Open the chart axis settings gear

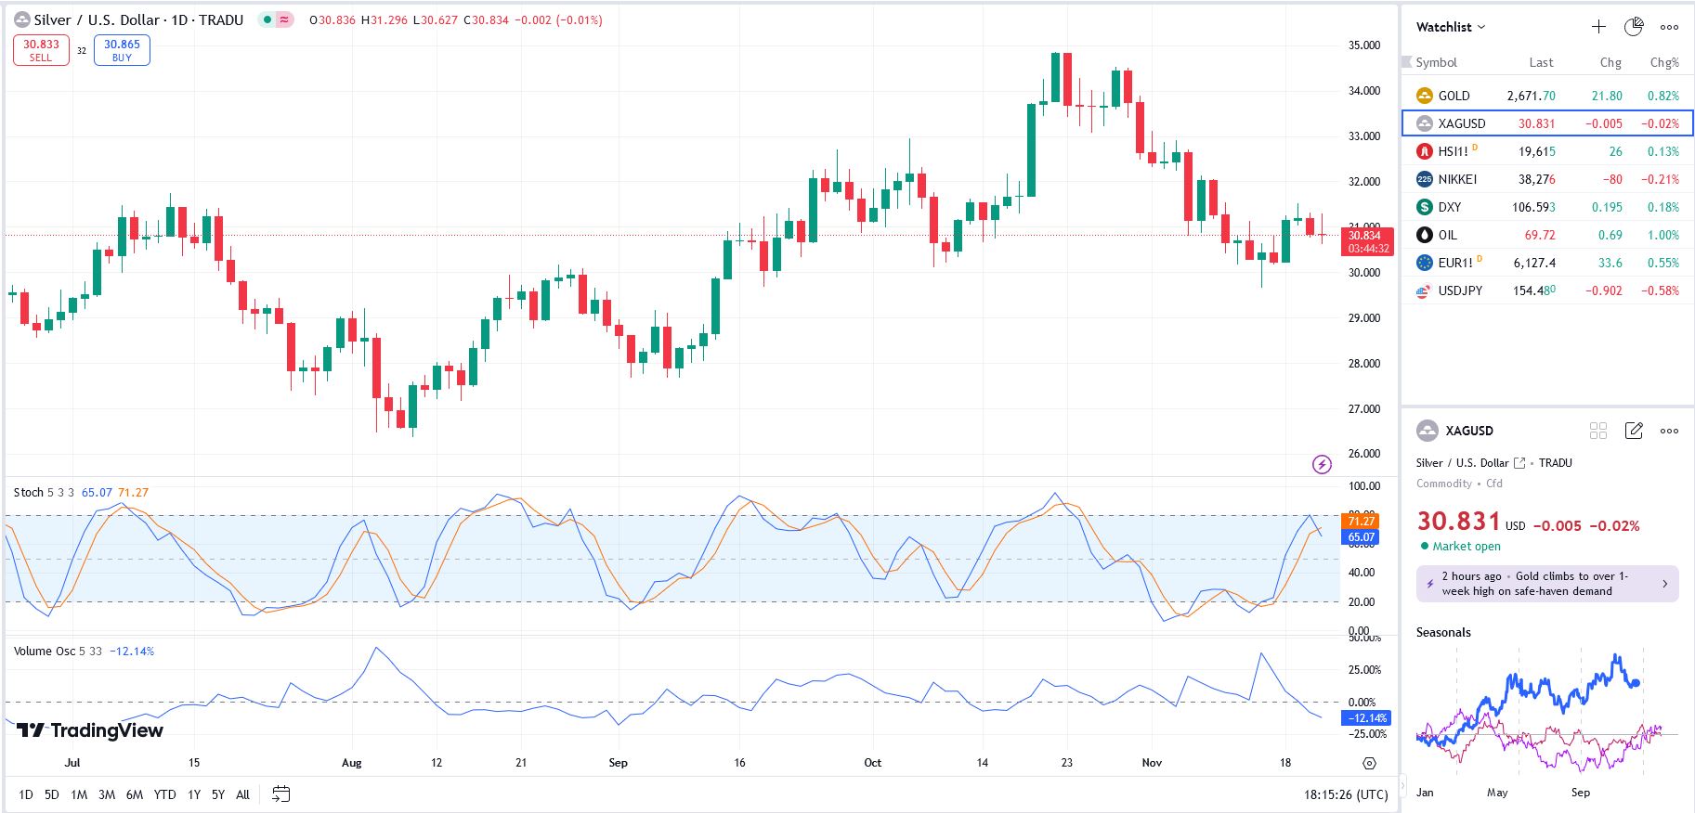pos(1369,763)
